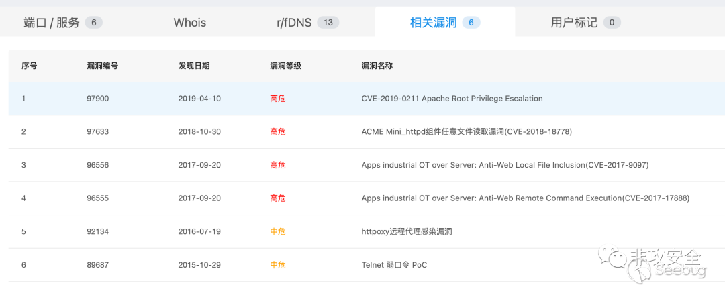Switch to the Whois tab

190,22
